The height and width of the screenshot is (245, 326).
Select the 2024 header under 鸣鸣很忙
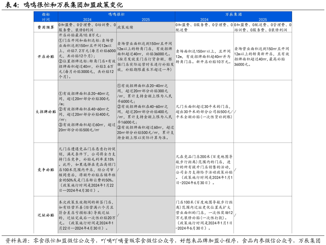coord(87,19)
